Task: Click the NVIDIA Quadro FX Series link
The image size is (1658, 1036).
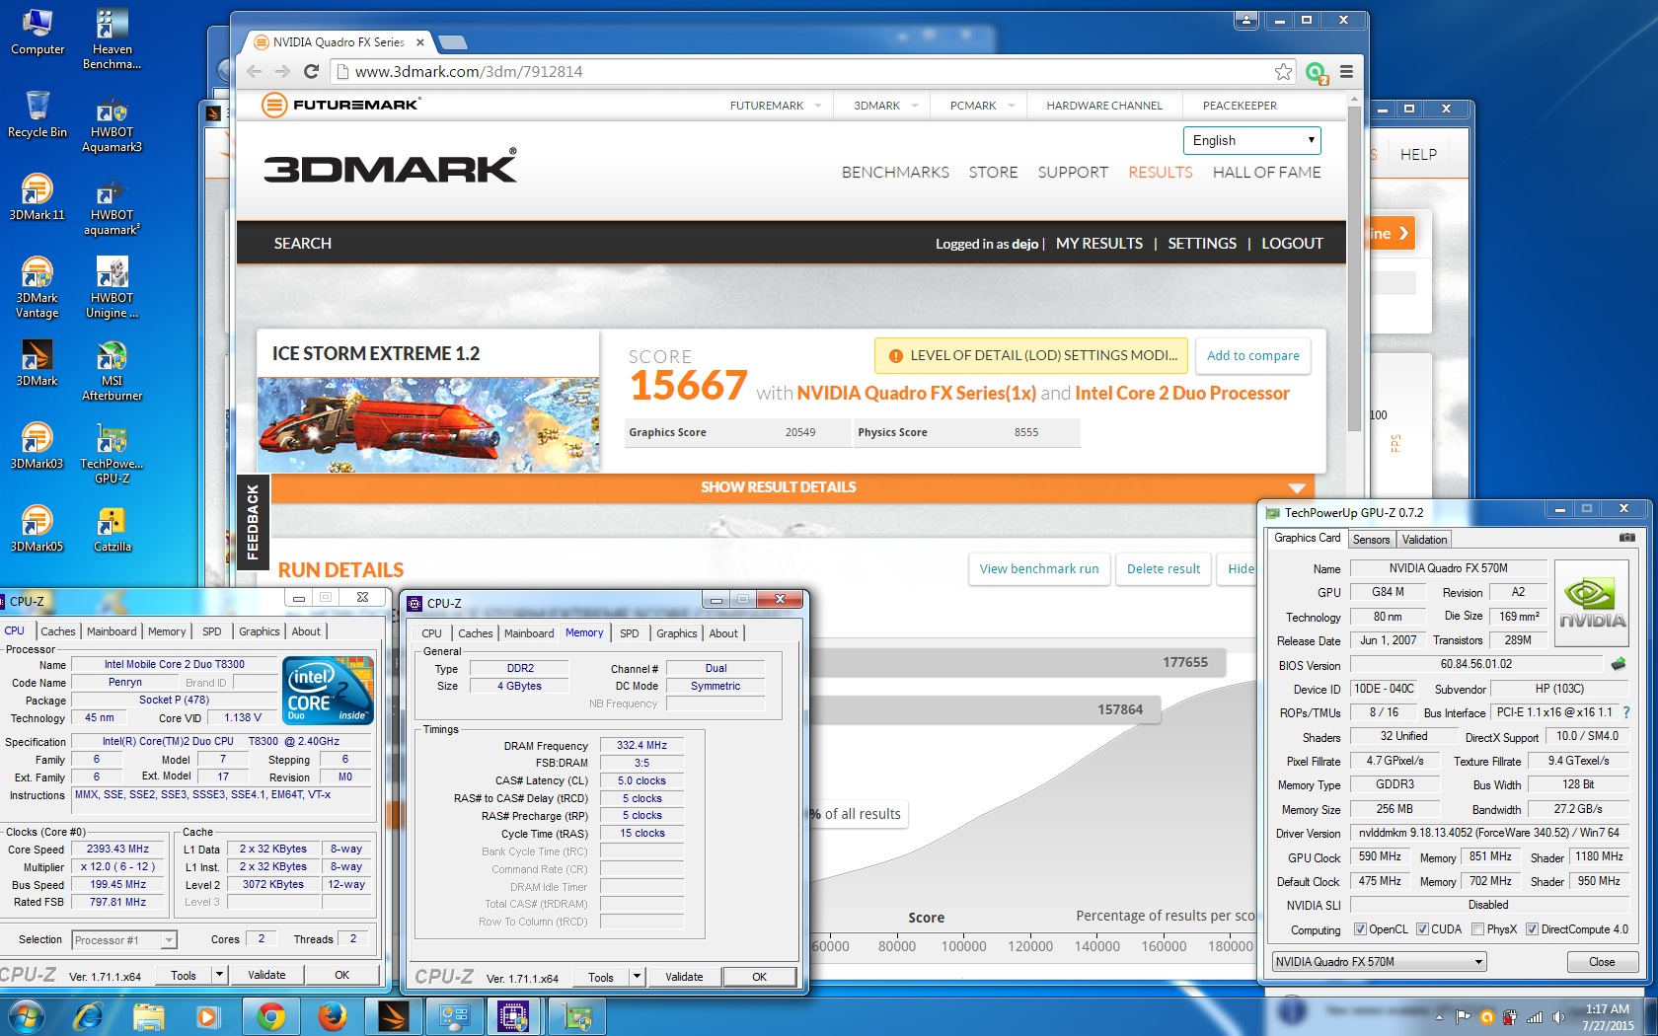Action: (x=916, y=393)
